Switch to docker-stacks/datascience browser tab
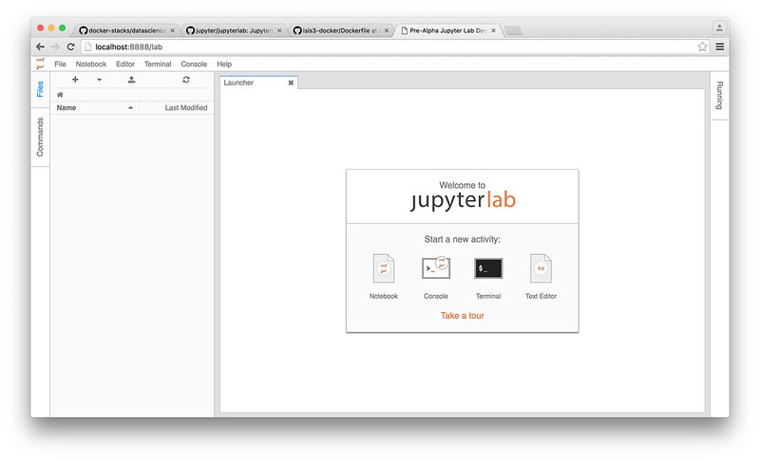This screenshot has height=461, width=760. click(126, 30)
